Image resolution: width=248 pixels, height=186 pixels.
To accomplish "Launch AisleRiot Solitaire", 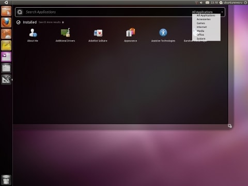I will (98, 35).
